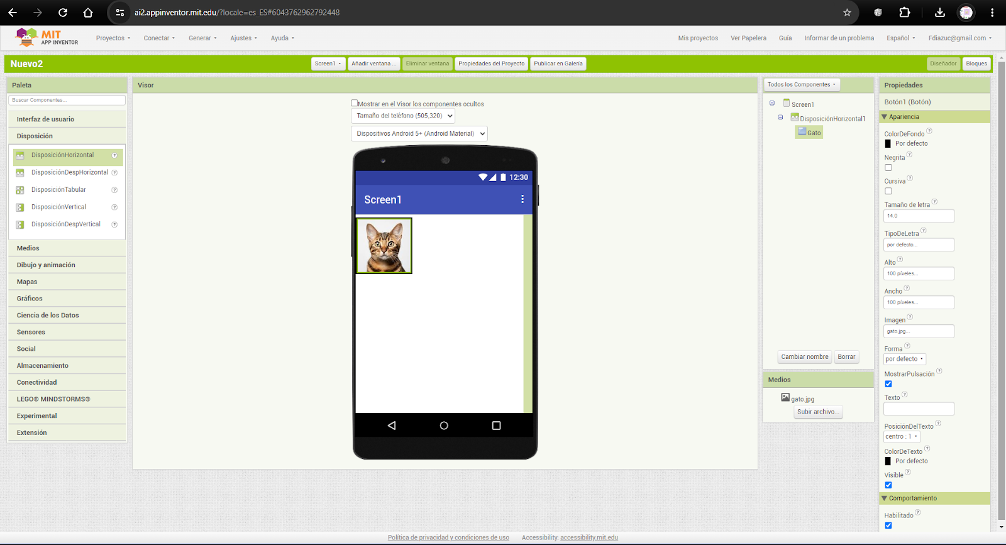The image size is (1006, 545).
Task: Open the Generar menu
Action: (x=202, y=38)
